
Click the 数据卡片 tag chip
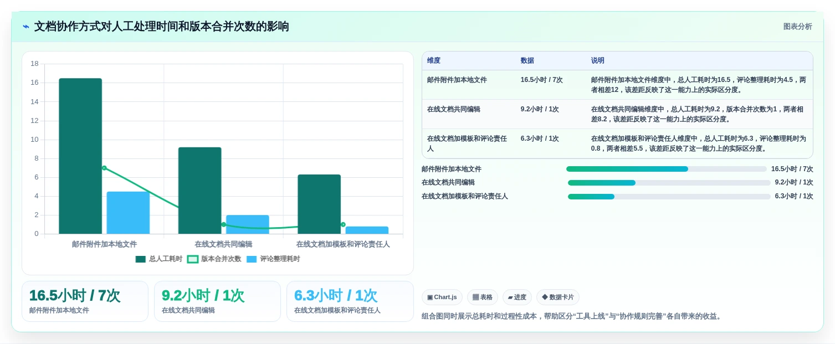(558, 297)
